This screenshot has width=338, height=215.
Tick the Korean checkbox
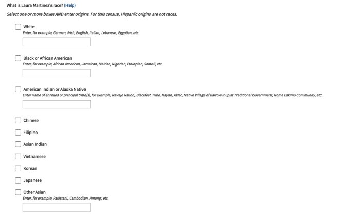[x=19, y=168]
